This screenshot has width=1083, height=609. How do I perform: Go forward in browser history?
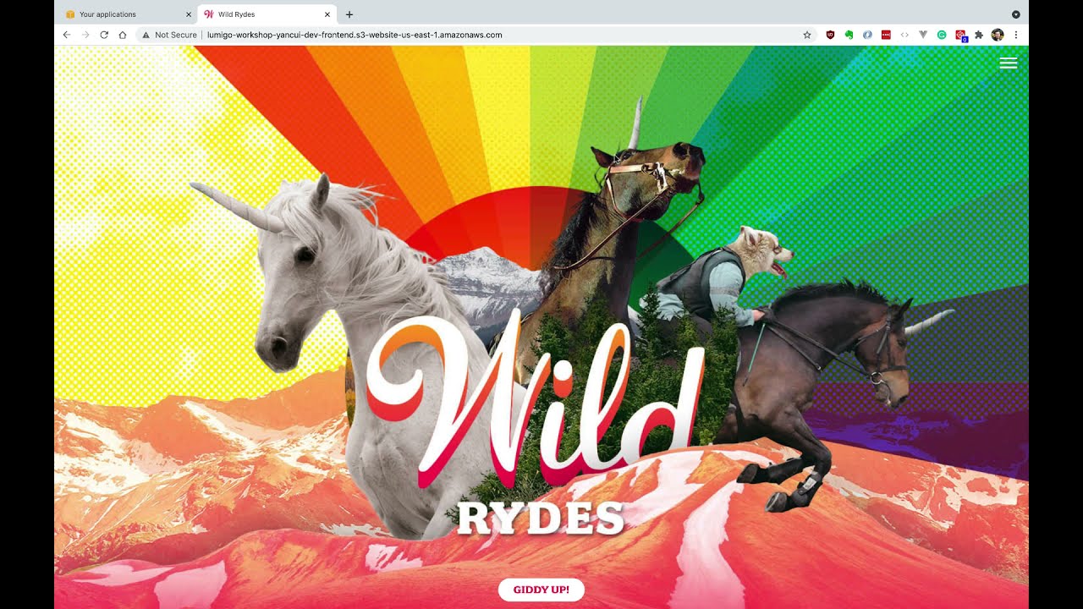tap(85, 35)
